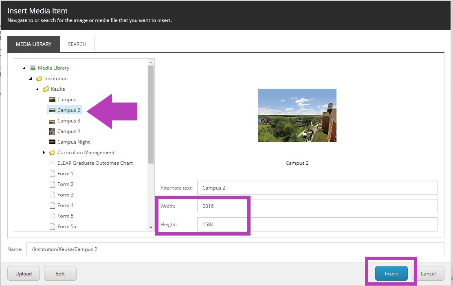Viewport: 453px width, 286px height.
Task: Click the Campus Night image icon
Action: click(x=52, y=142)
